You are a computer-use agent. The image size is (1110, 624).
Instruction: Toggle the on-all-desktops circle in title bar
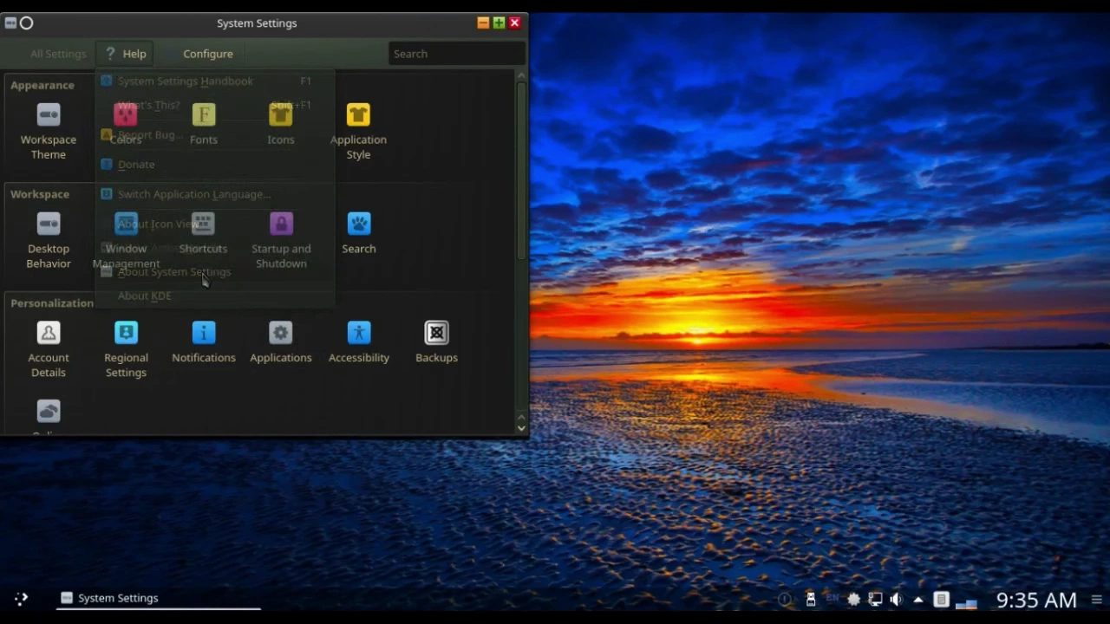[x=26, y=23]
